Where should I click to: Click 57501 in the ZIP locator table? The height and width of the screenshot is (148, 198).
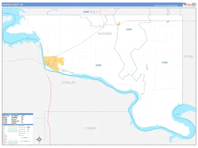[5, 117]
